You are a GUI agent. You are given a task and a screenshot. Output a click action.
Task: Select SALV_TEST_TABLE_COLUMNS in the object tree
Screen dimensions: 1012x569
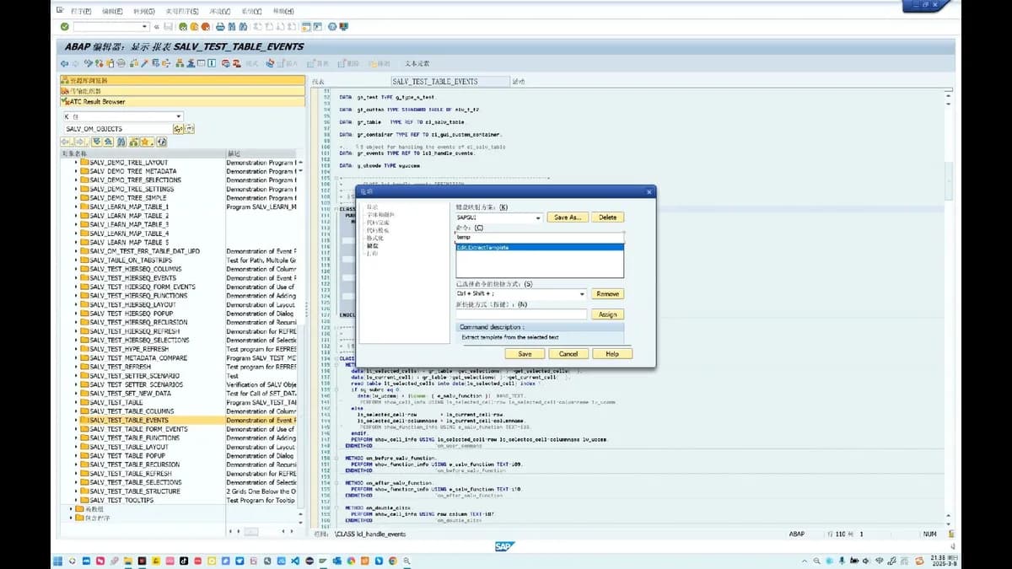(132, 411)
